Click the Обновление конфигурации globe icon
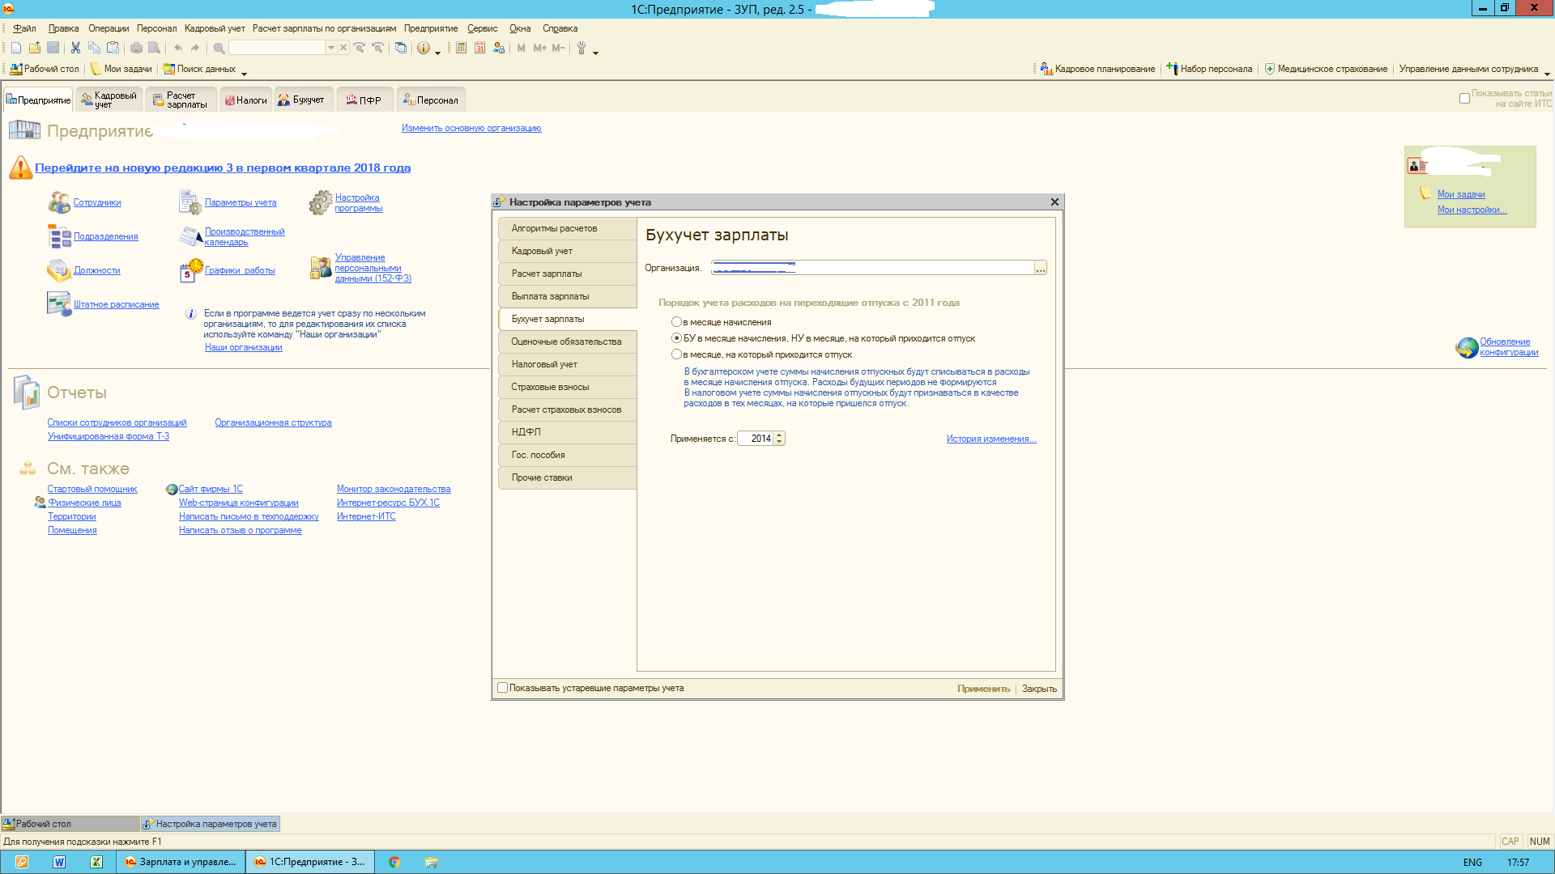1555x874 pixels. [1467, 347]
